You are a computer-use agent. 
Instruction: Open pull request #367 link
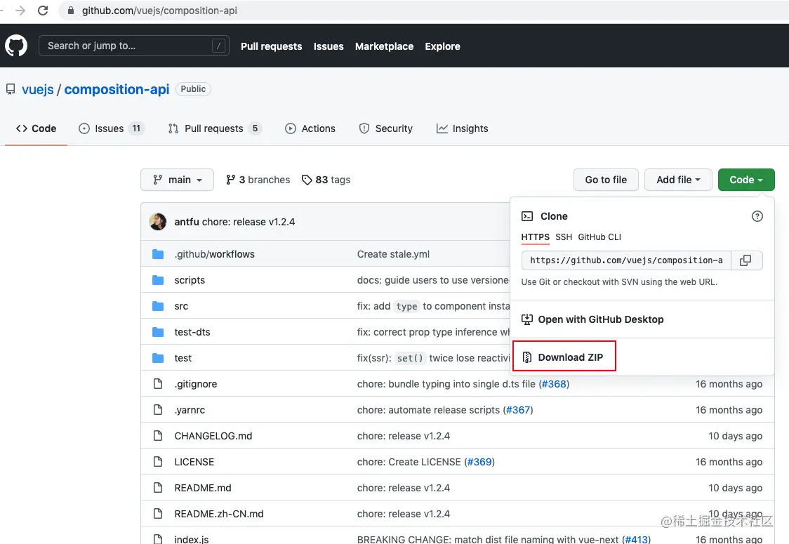pyautogui.click(x=518, y=410)
